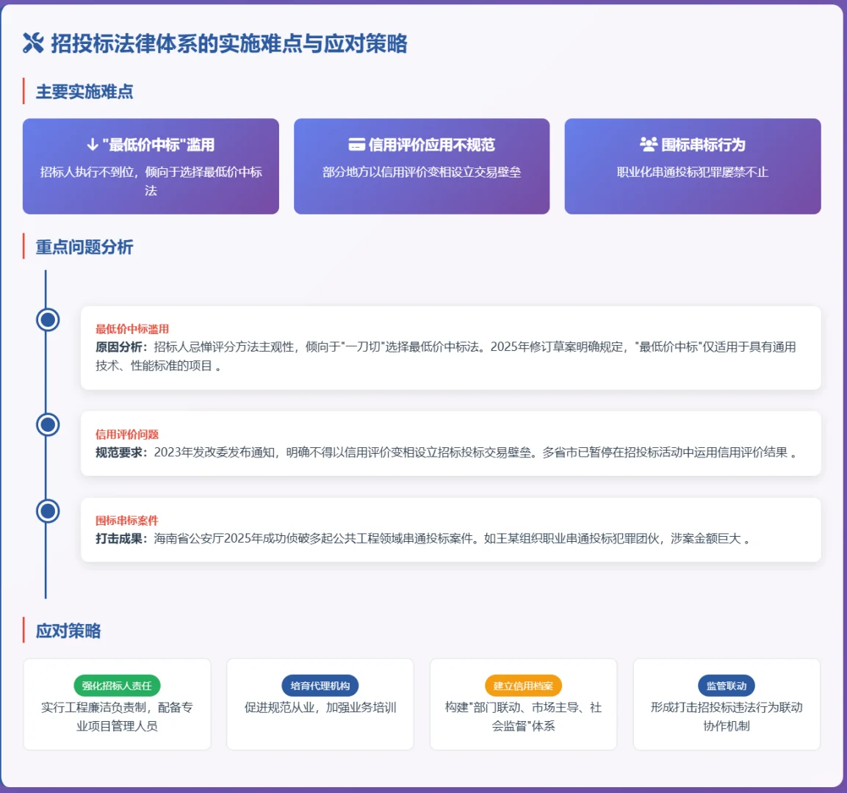Select the first timeline dot beside 最低价中标滥用

(x=48, y=319)
